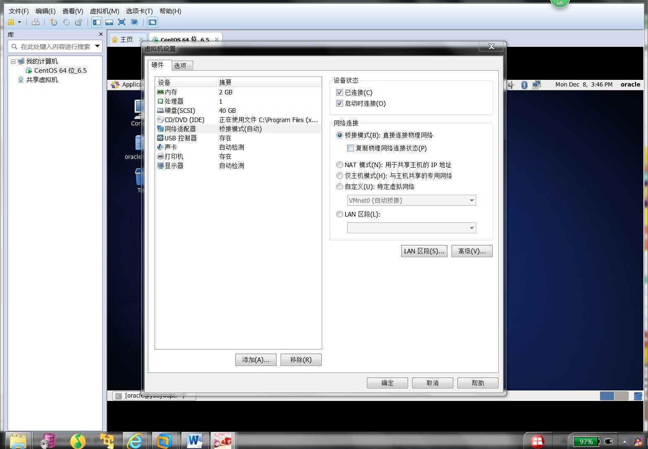The image size is (648, 449).
Task: Switch to Unity mode toolbar icon
Action: 134,22
